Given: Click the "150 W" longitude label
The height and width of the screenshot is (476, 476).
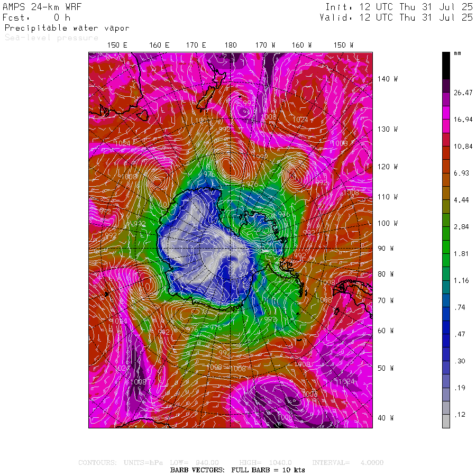Looking at the screenshot, I should [343, 45].
